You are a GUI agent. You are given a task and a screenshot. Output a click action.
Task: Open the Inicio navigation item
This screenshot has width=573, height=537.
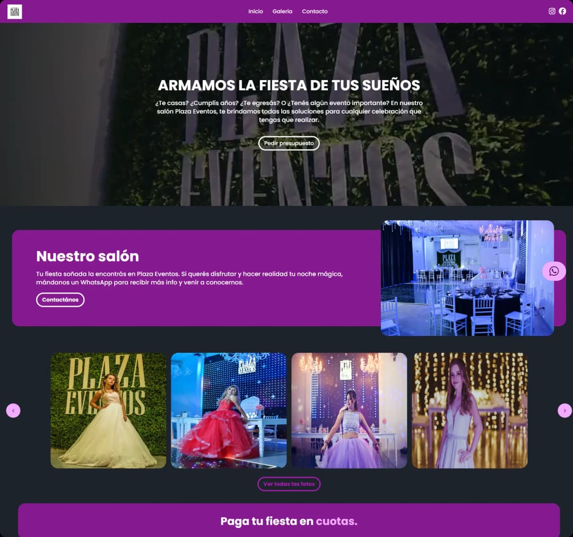click(255, 11)
